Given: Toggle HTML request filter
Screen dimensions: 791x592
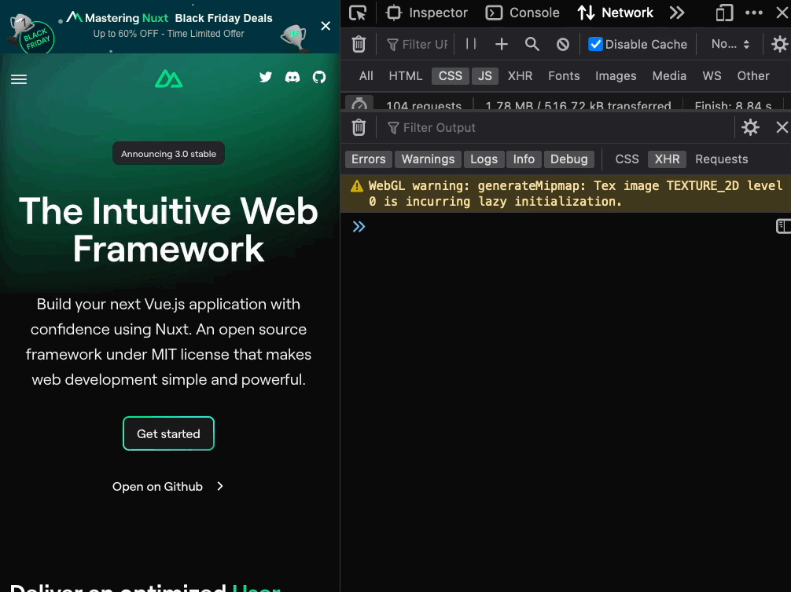Looking at the screenshot, I should pyautogui.click(x=406, y=76).
